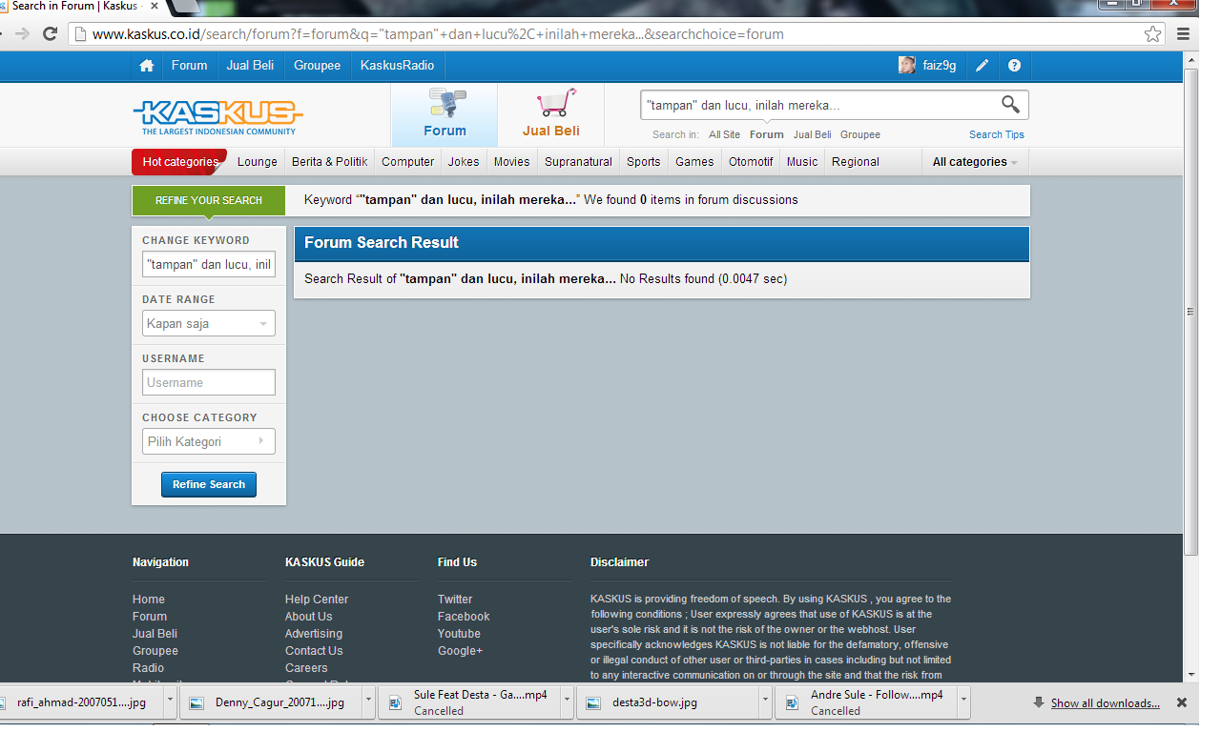Open Advertising footer link
The width and height of the screenshot is (1221, 732).
pos(314,634)
